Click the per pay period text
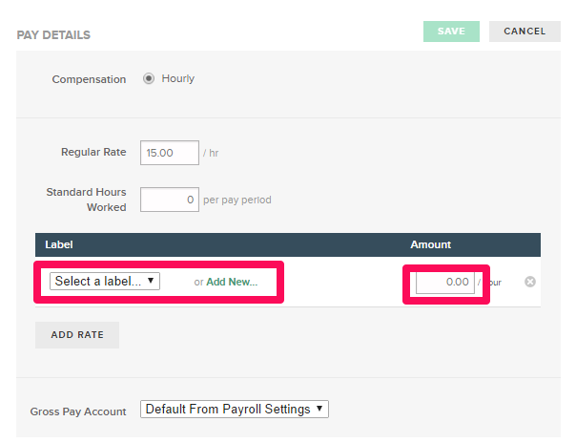 (x=237, y=200)
